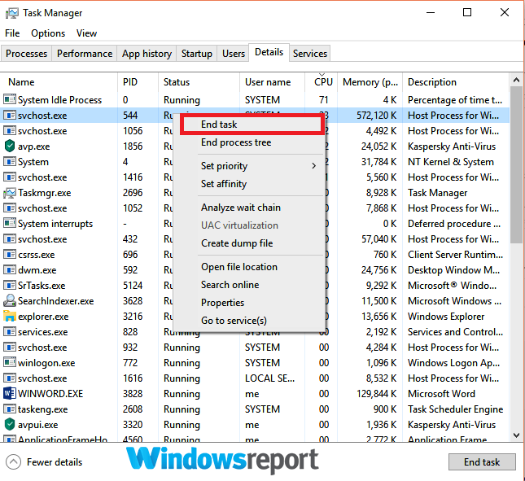
Task: Click the scrollbar down arrow
Action: point(516,435)
